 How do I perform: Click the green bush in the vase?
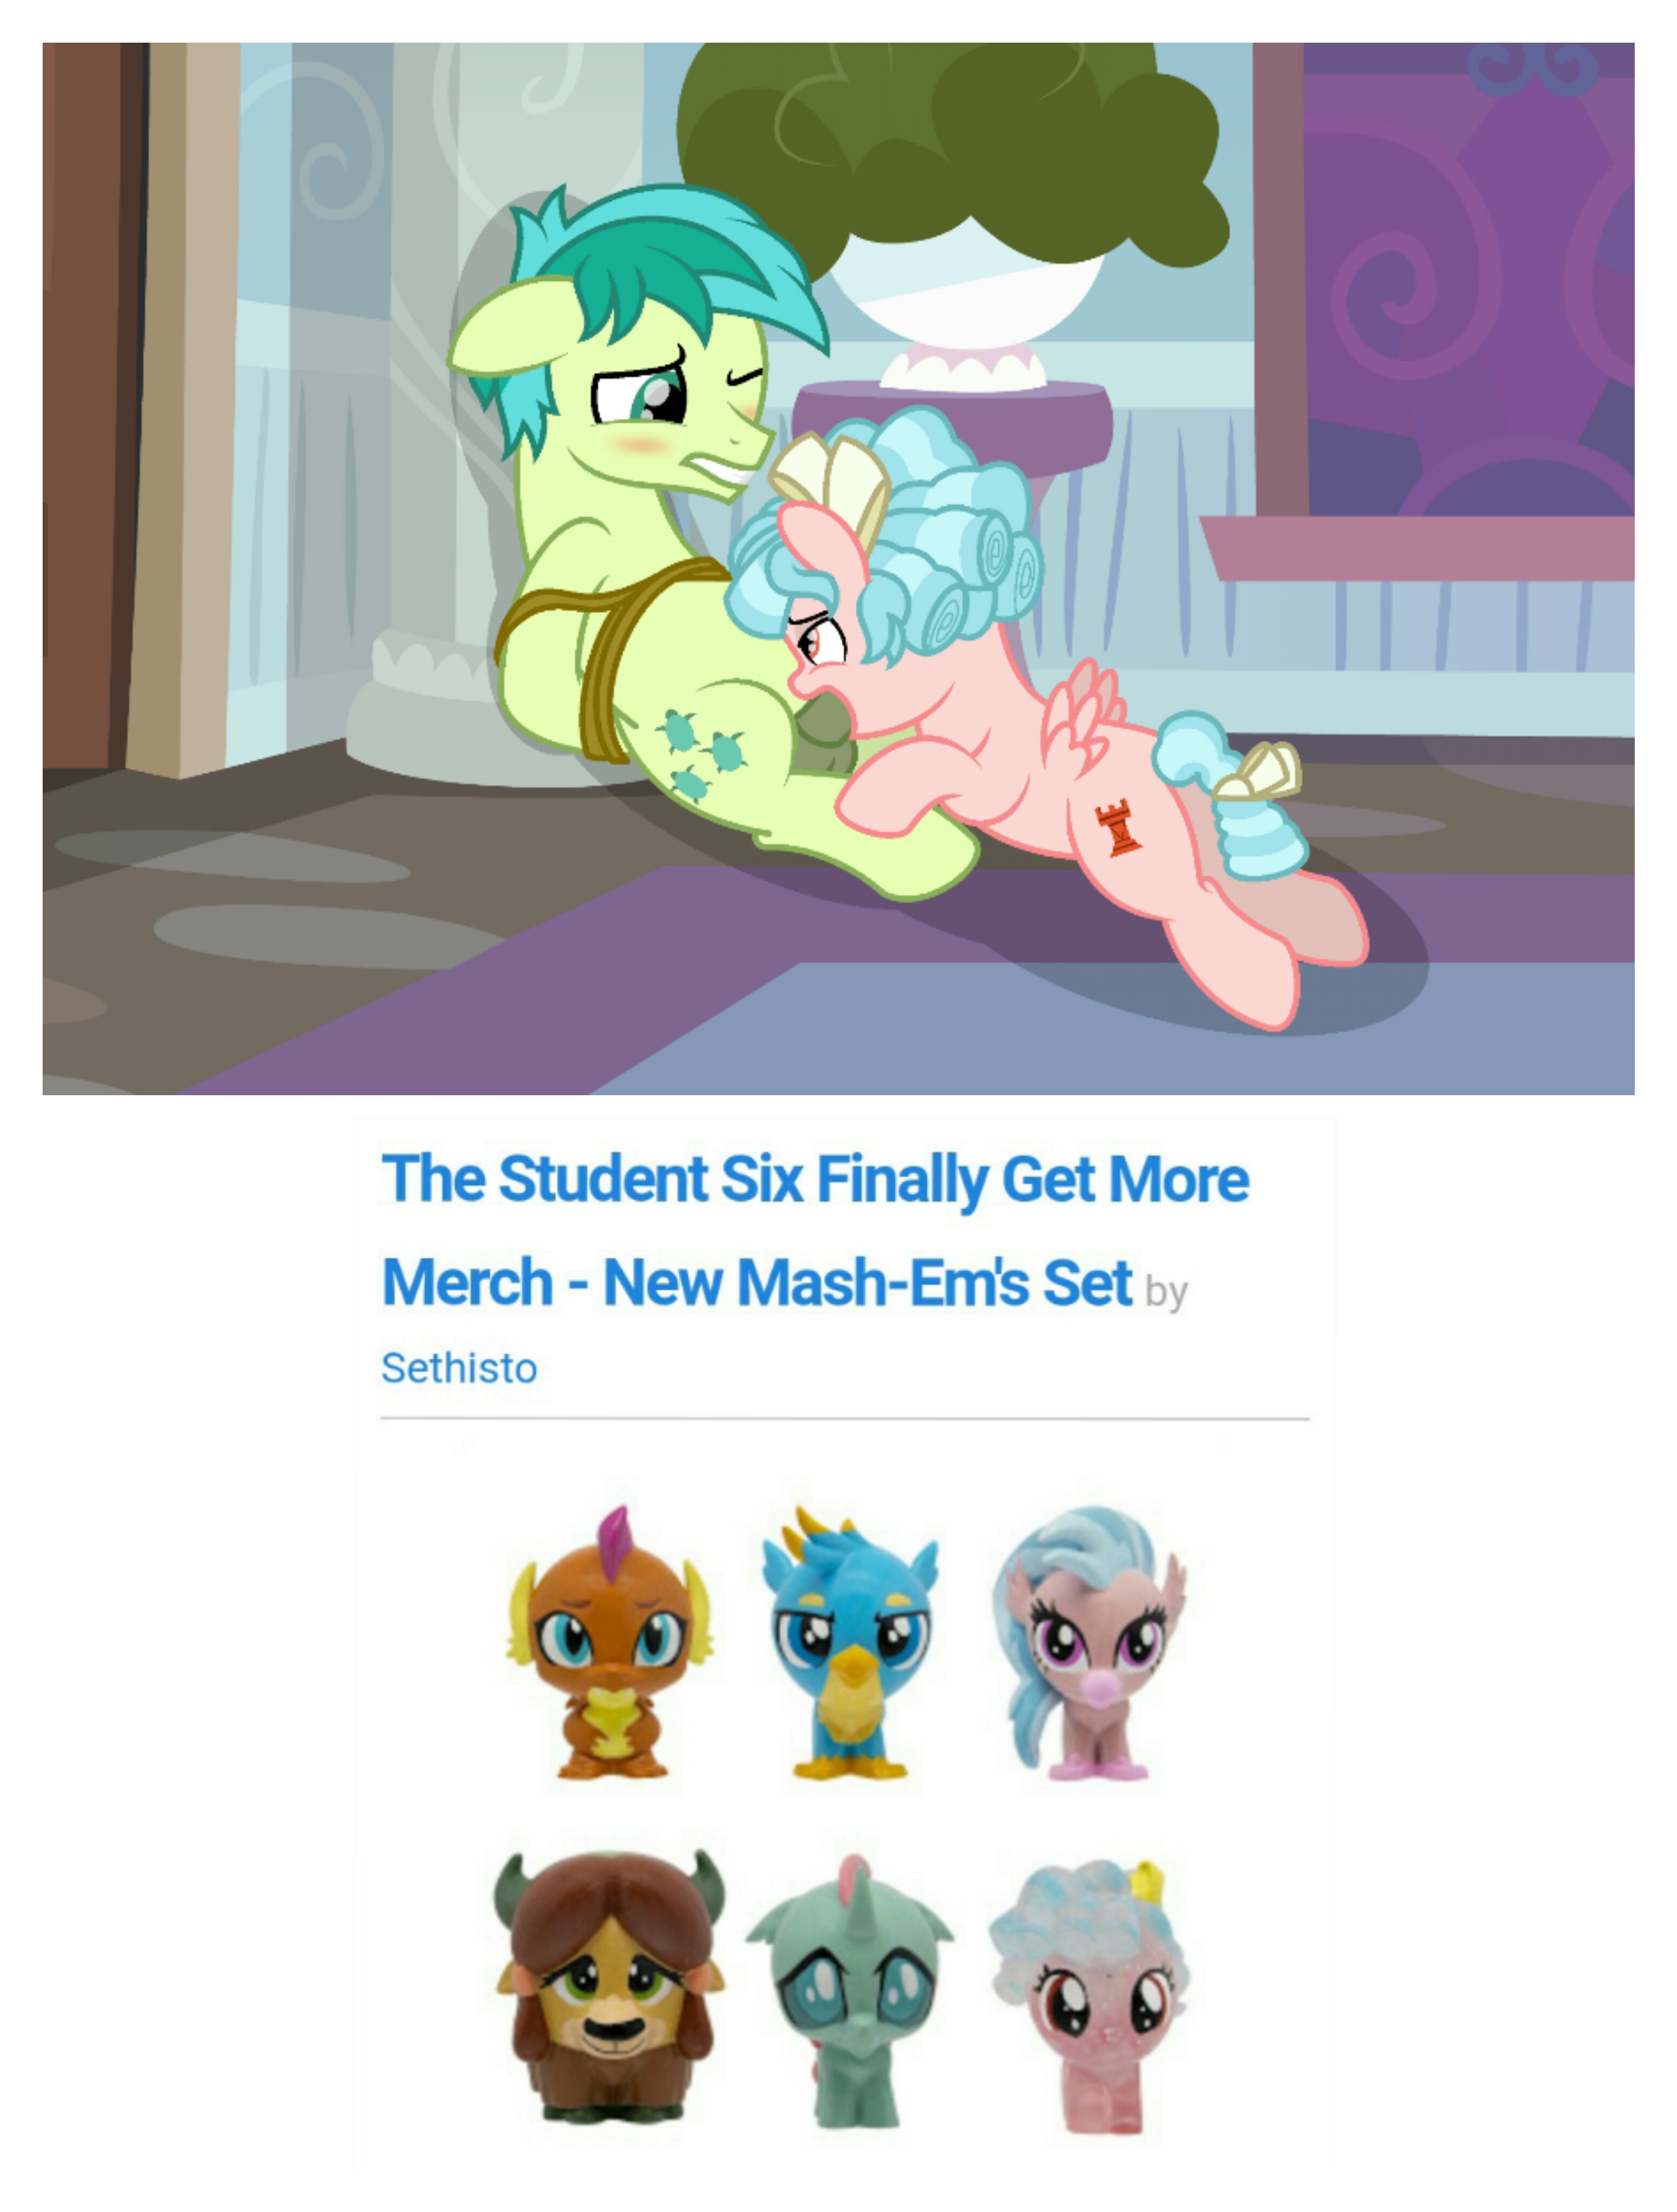(950, 145)
